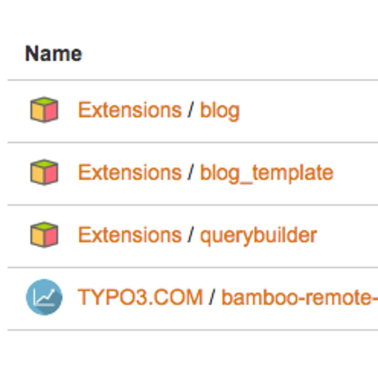
Task: Click the blank space right of the blog link
Action: [x=308, y=111]
